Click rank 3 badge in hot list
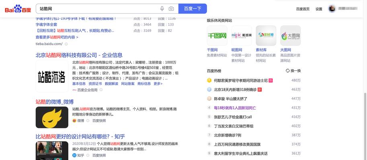Image resolution: width=367 pixels, height=160 pixels. (209, 98)
